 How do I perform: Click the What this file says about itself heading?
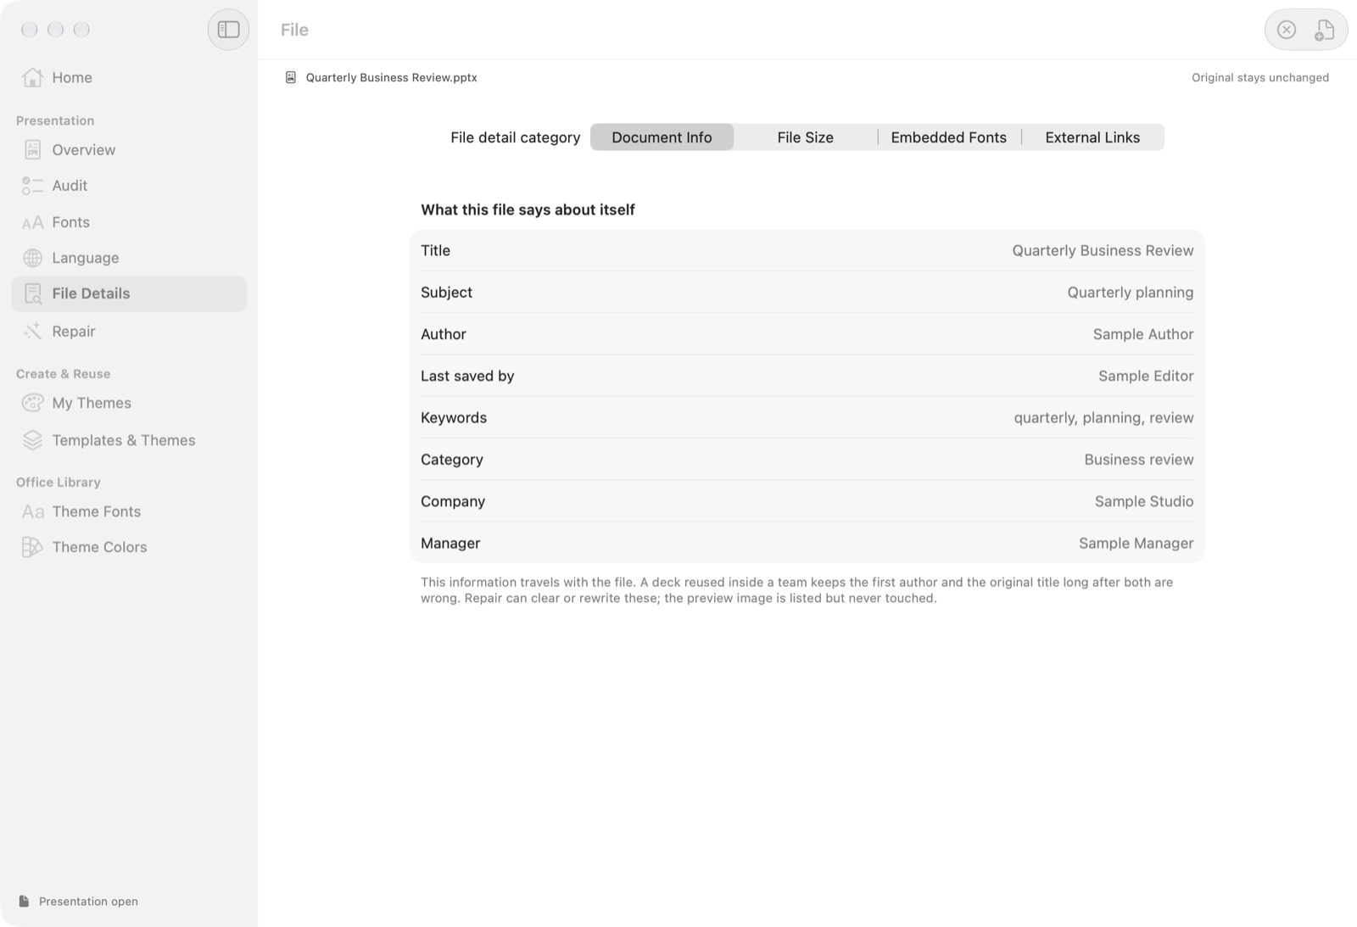[528, 209]
